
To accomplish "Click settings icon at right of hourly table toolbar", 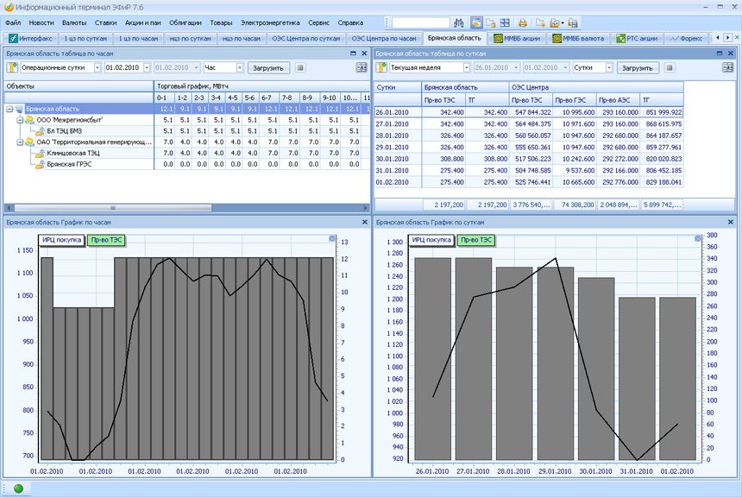I will point(362,67).
